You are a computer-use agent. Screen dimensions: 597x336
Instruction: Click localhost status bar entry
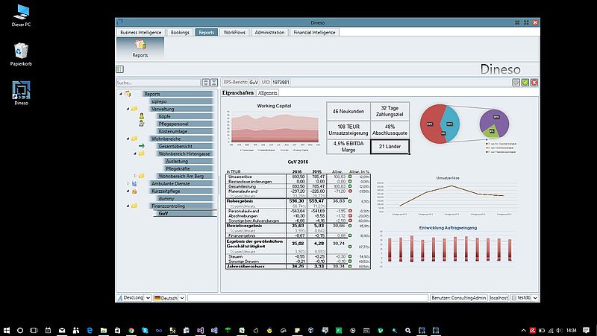pos(498,298)
